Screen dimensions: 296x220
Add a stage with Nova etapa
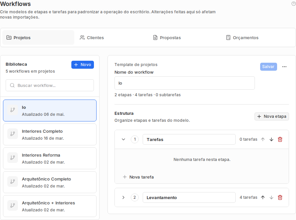click(272, 116)
